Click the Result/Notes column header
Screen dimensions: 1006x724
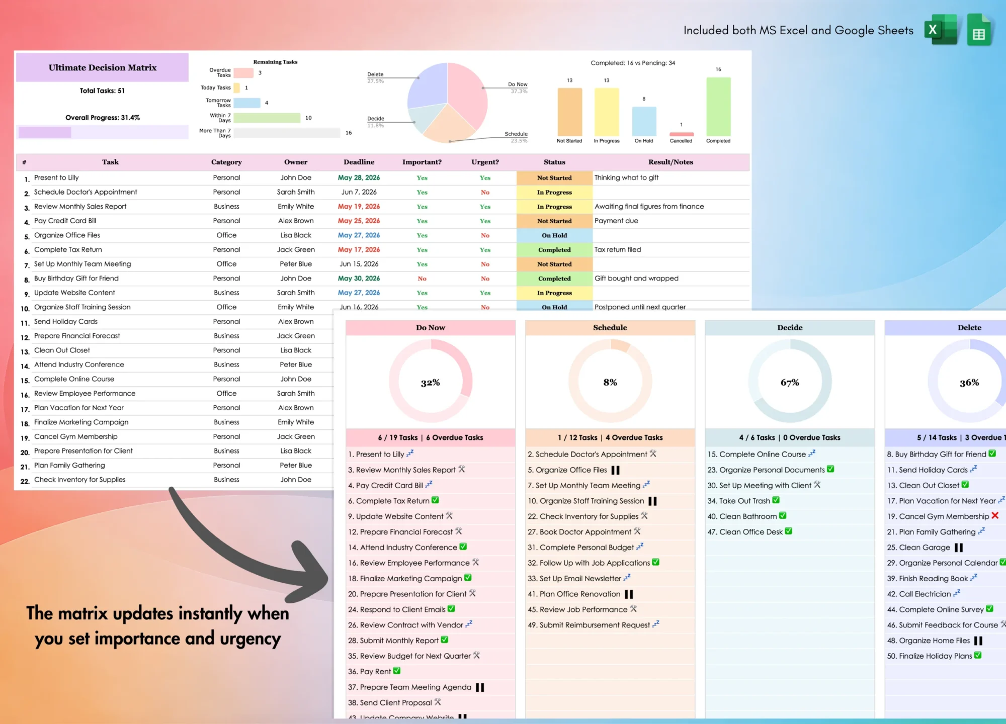[x=670, y=162]
